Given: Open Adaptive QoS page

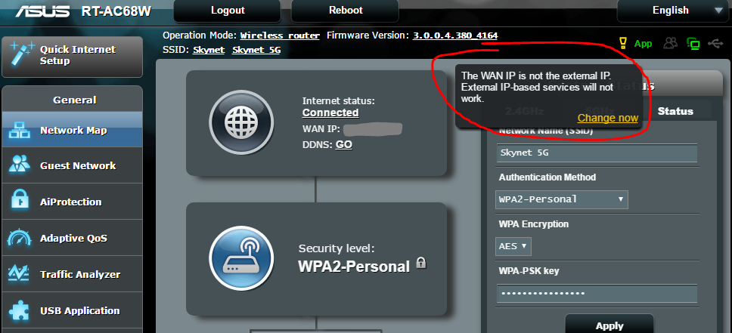Looking at the screenshot, I should (73, 239).
